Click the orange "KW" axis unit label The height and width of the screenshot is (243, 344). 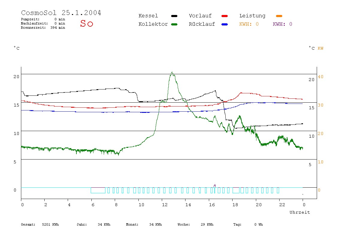tap(321, 48)
